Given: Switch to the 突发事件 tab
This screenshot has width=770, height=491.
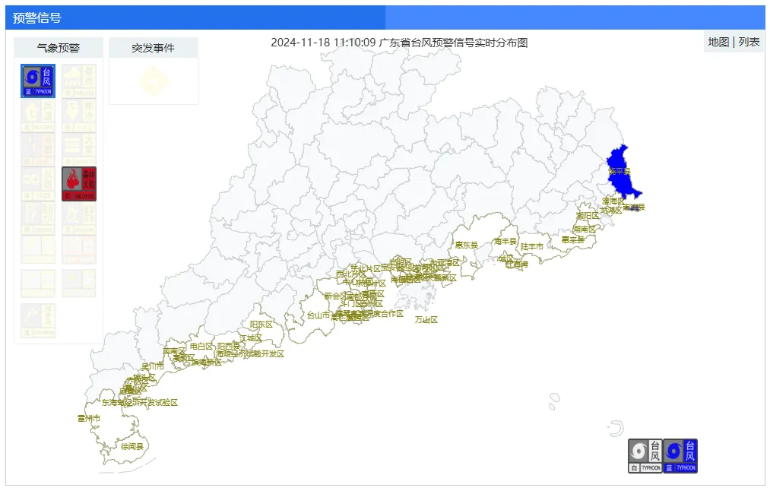Looking at the screenshot, I should point(153,48).
